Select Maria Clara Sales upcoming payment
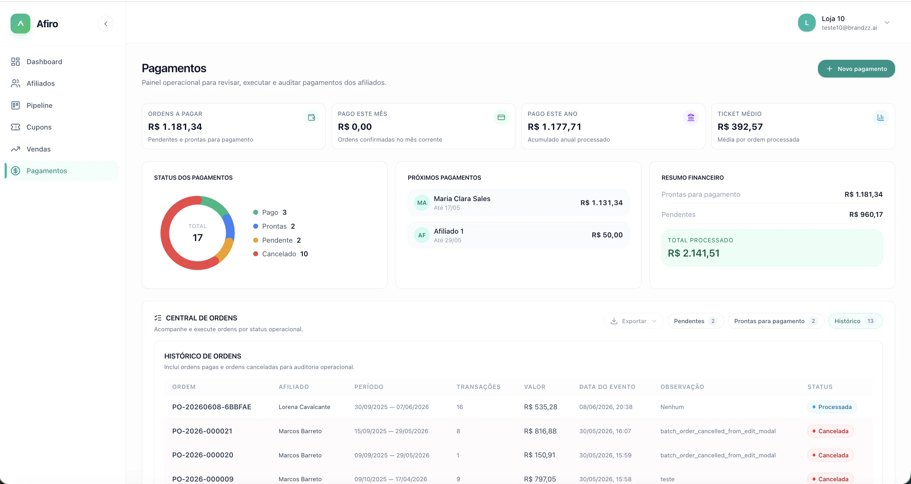911x484 pixels. (518, 203)
